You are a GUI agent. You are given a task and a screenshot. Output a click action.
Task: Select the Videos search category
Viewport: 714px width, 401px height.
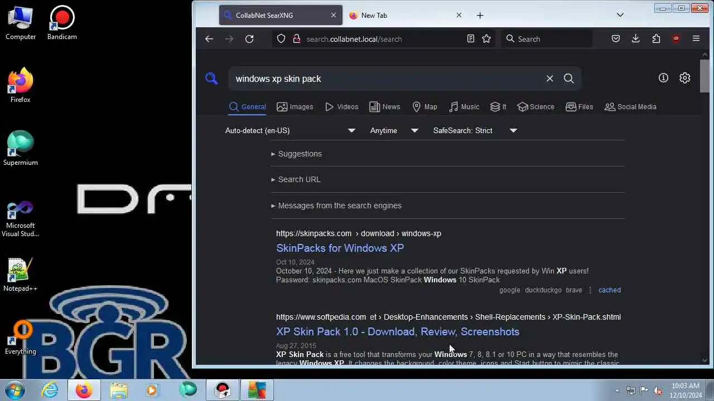[x=341, y=107]
